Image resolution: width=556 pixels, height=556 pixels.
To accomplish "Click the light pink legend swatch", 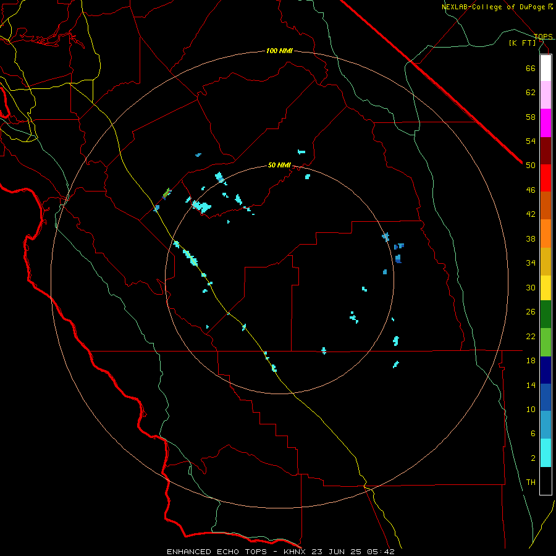I will tap(545, 95).
